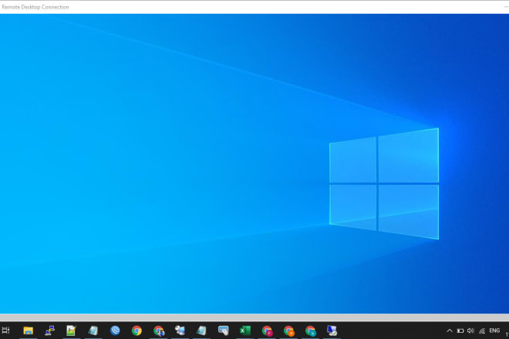Open the round blue WinBox-style taskbar icon

pyautogui.click(x=115, y=331)
